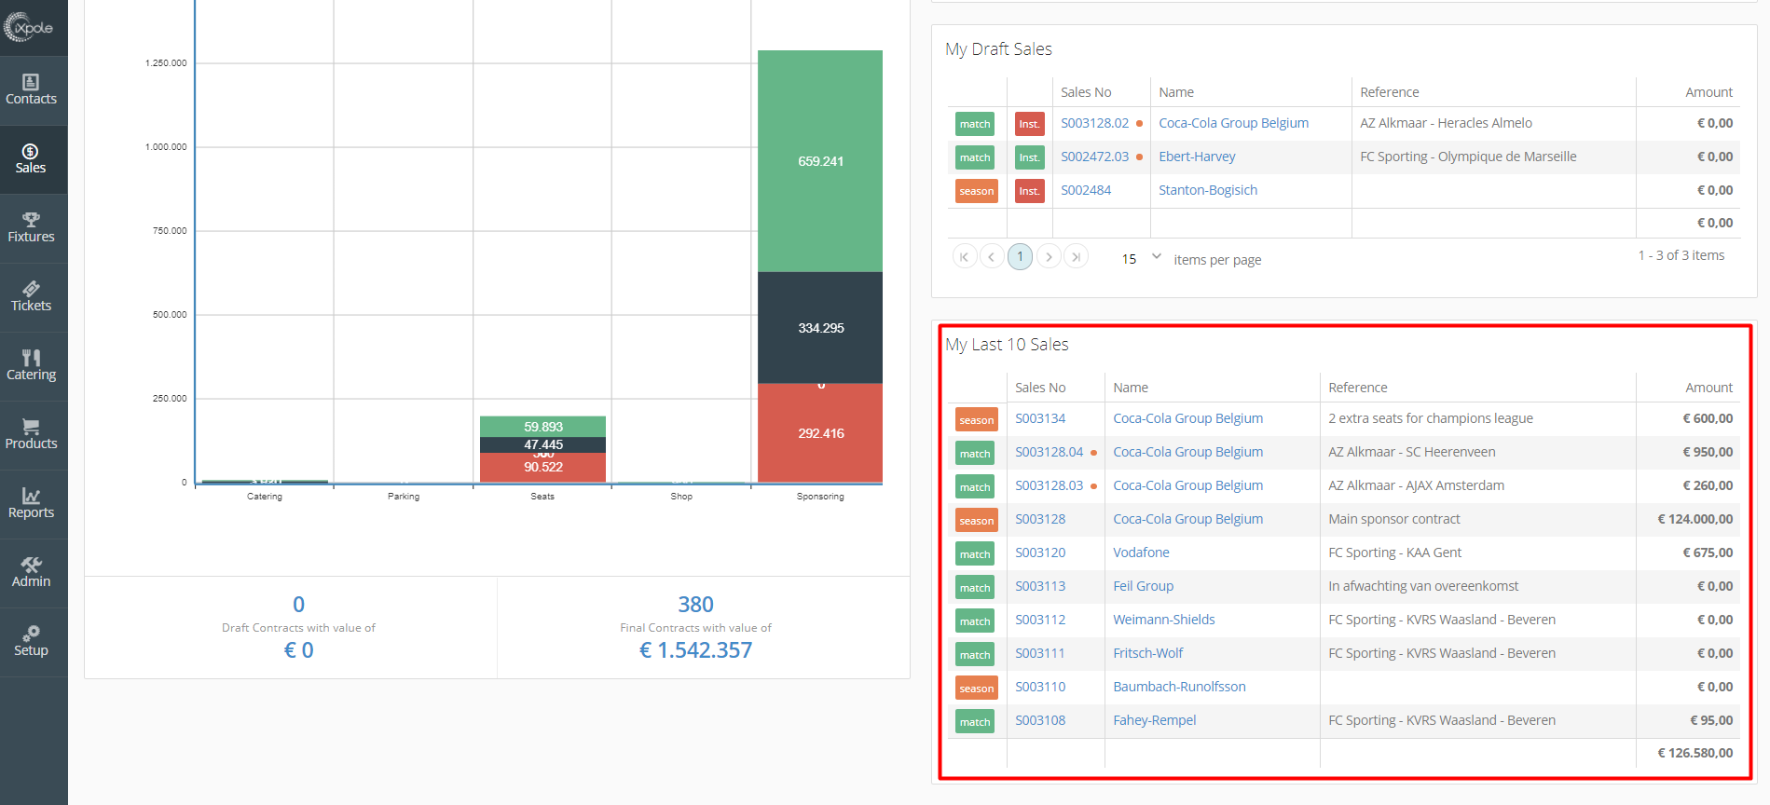Click the iXpole logo
Screen dimensions: 1770x805
point(29,28)
